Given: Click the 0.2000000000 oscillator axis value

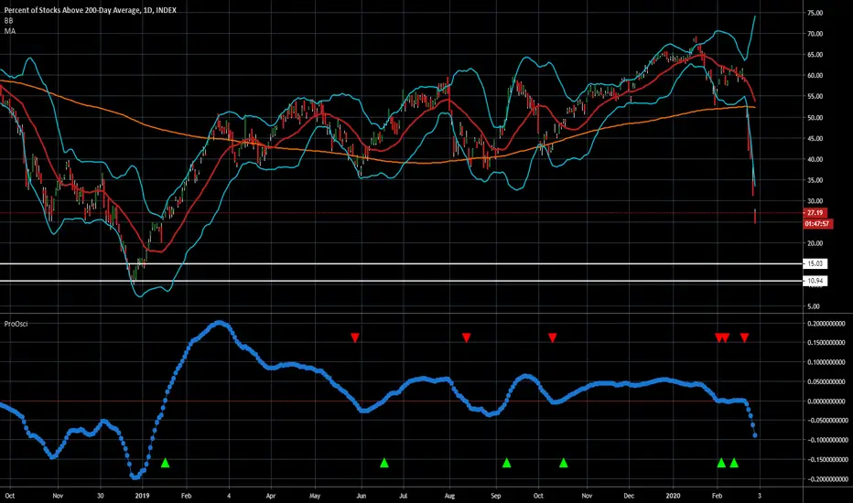Looking at the screenshot, I should (826, 324).
